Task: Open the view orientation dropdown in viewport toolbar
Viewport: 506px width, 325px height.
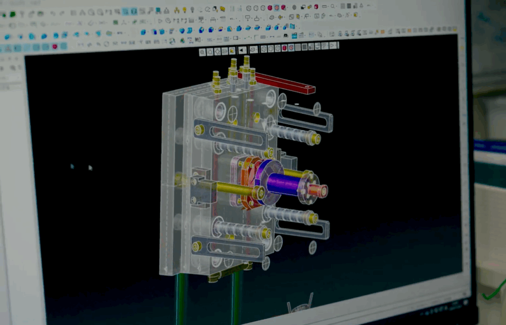Action: click(x=253, y=49)
